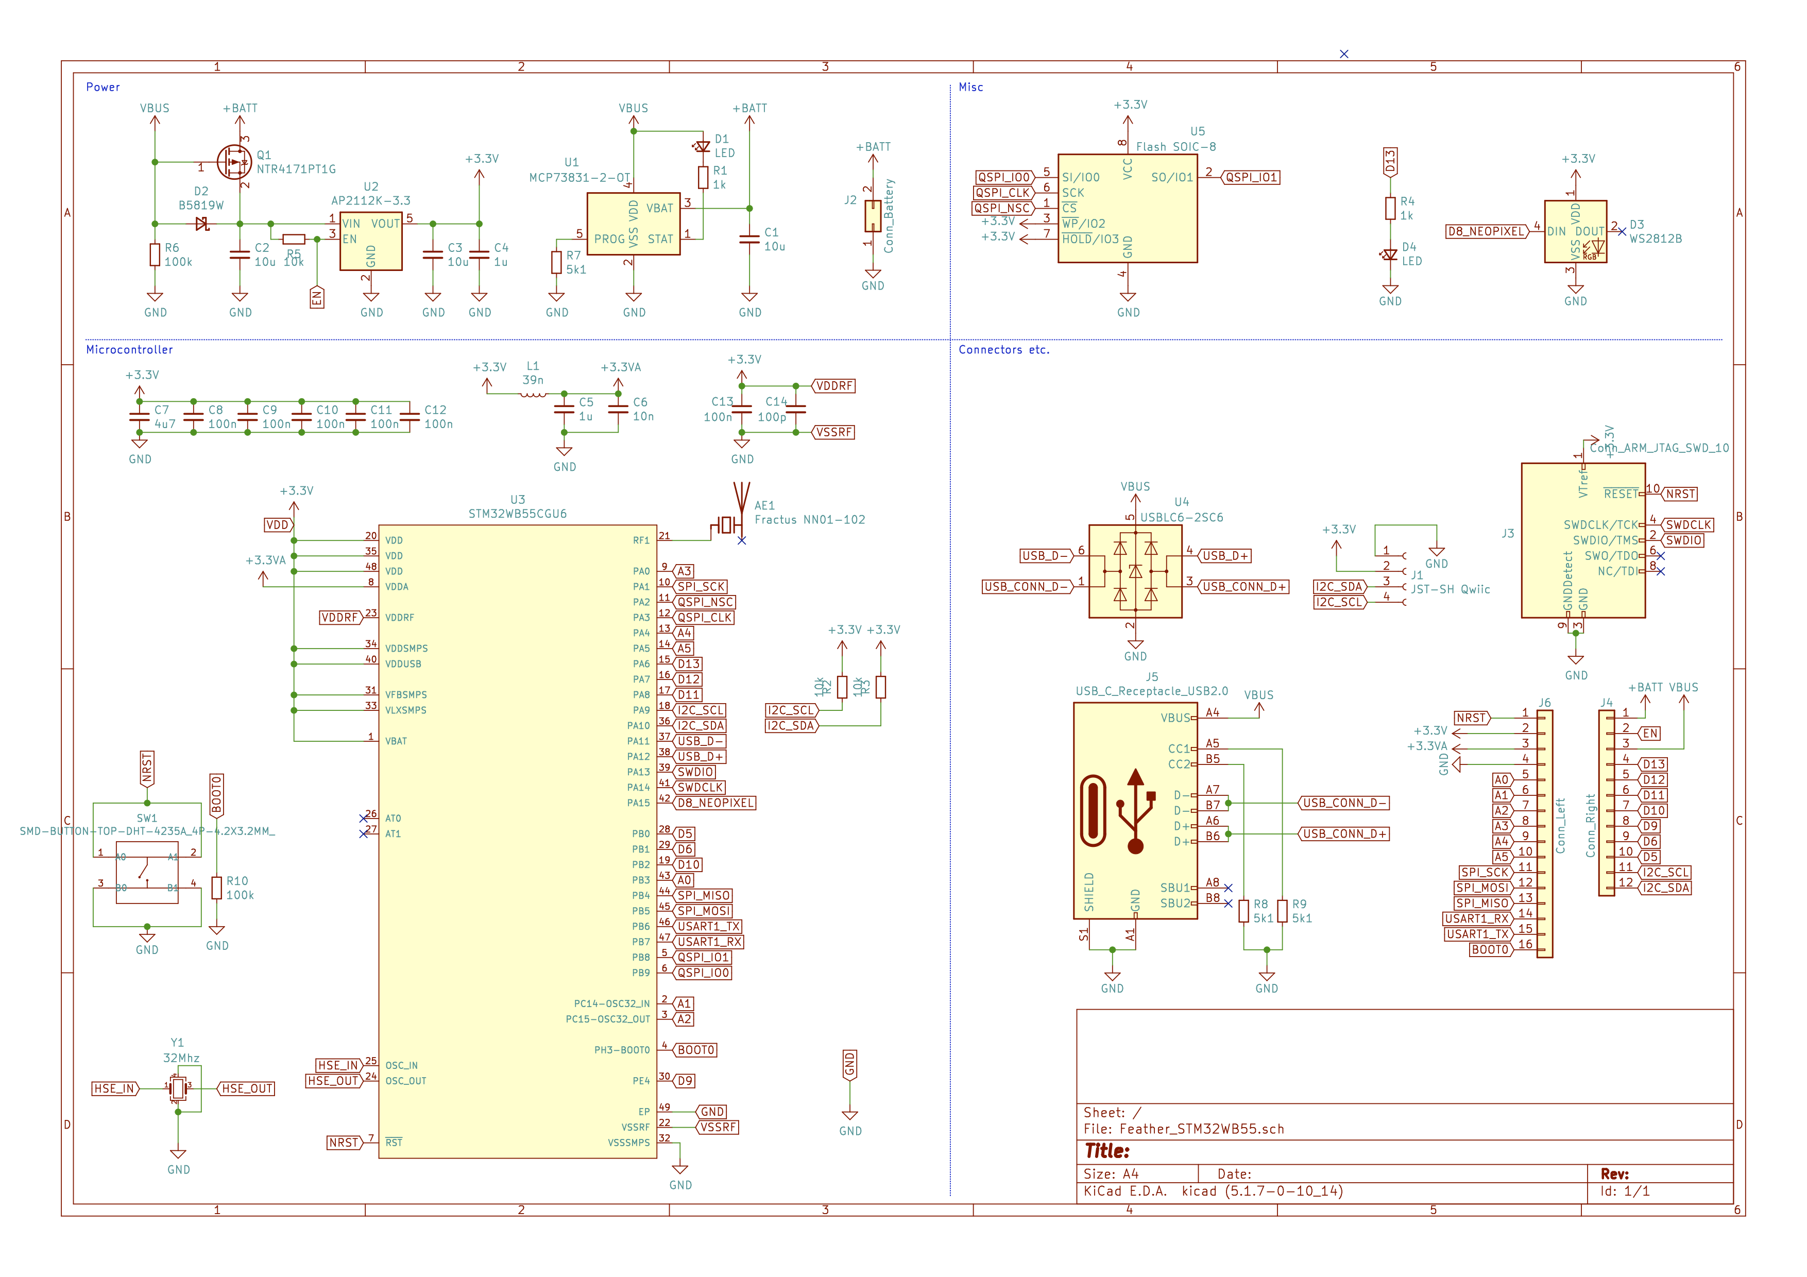Viewport: 1807px width, 1277px height.
Task: Click the EN net label below R5
Action: 317,297
